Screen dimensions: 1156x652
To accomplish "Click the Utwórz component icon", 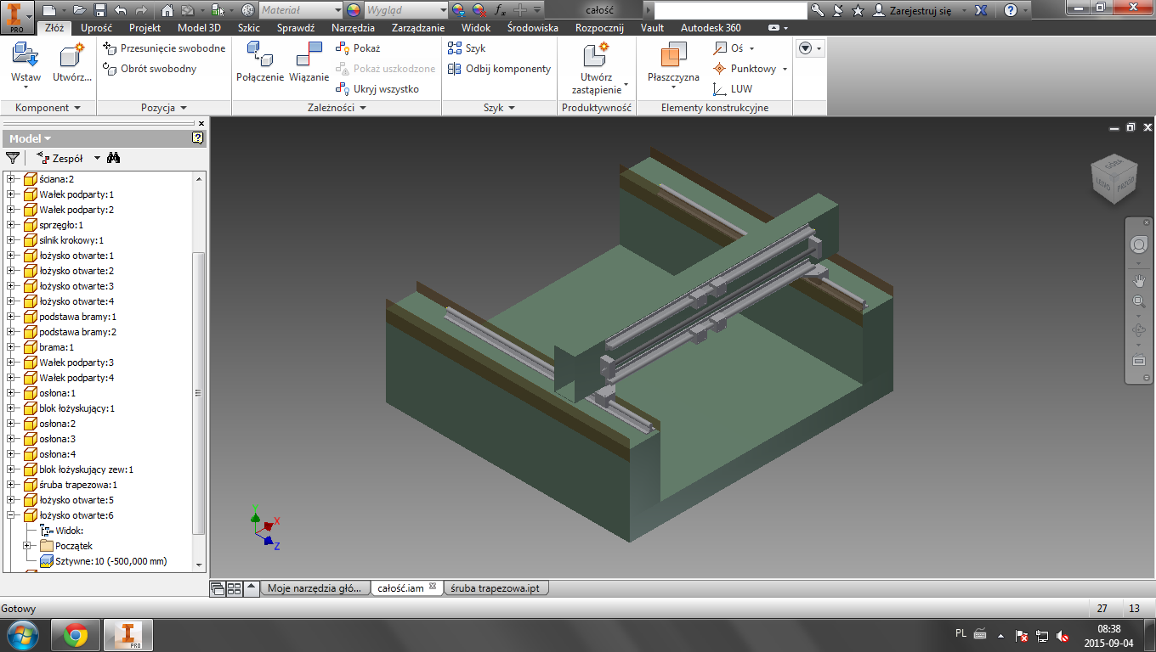I will tap(72, 55).
